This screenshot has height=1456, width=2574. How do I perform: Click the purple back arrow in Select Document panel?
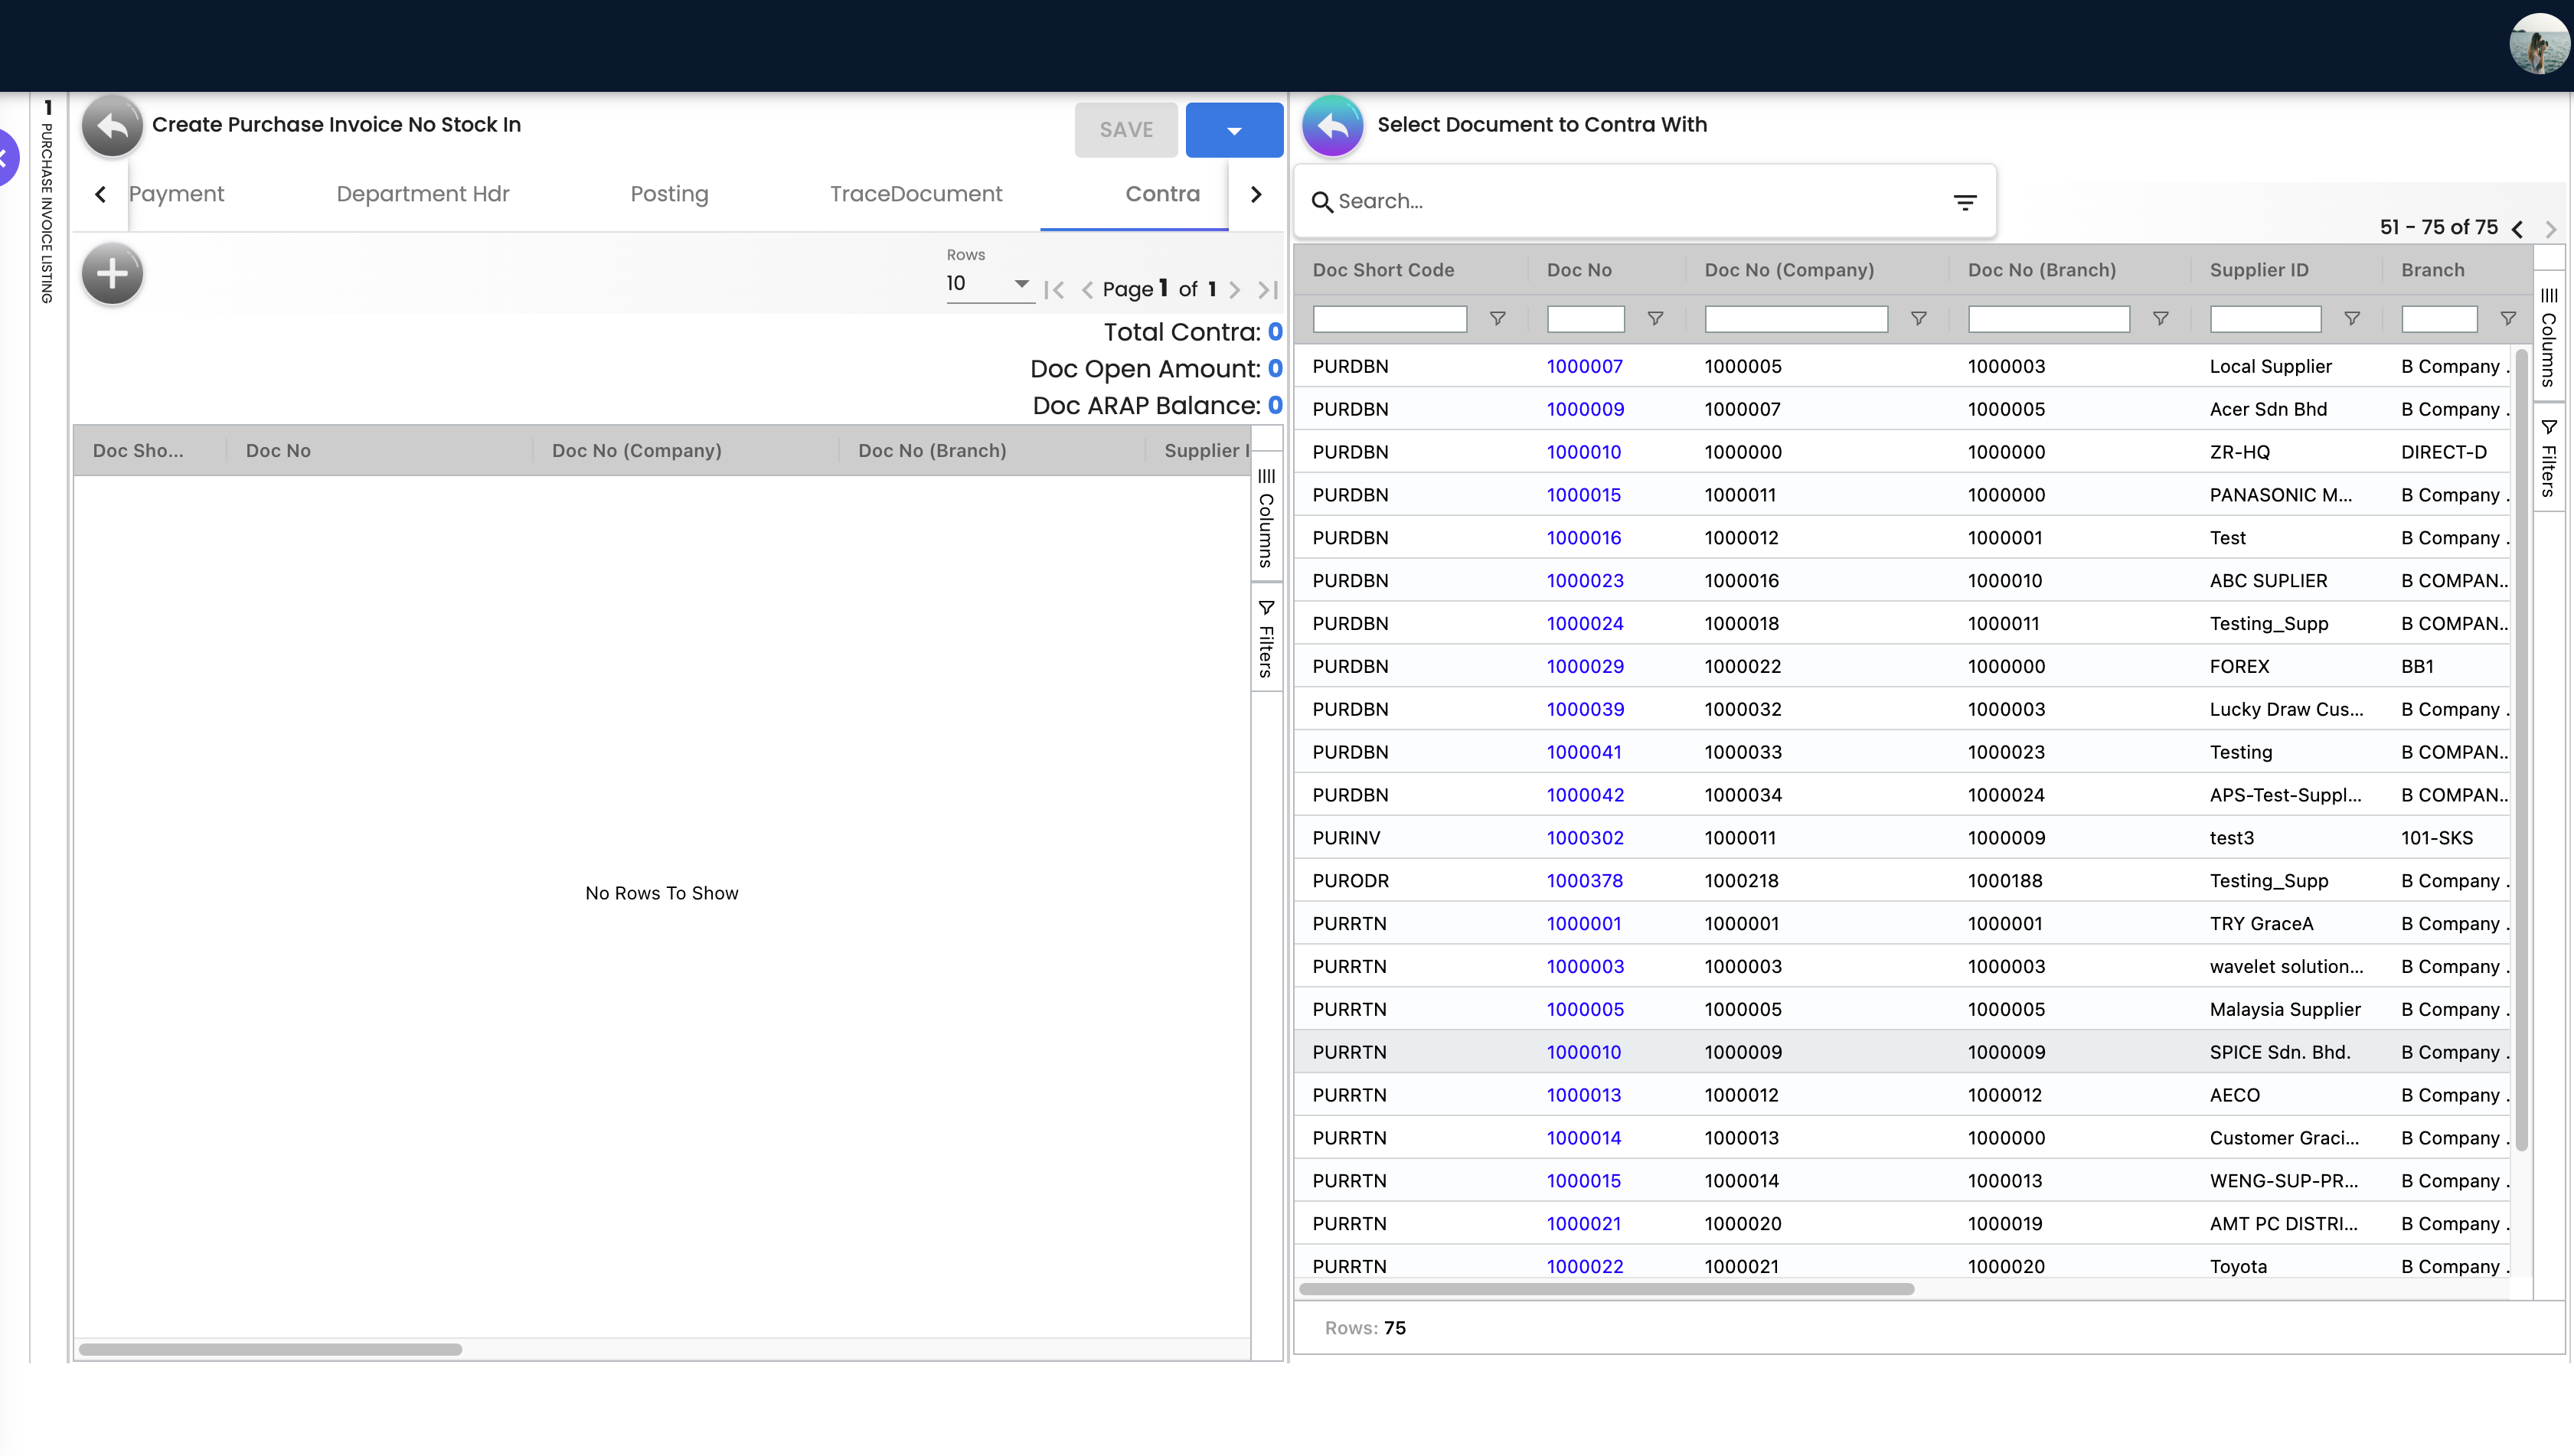[x=1332, y=126]
